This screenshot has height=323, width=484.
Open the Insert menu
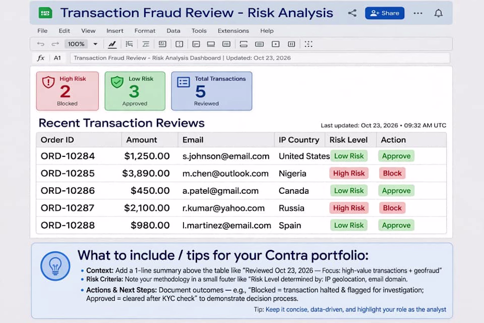tap(115, 31)
